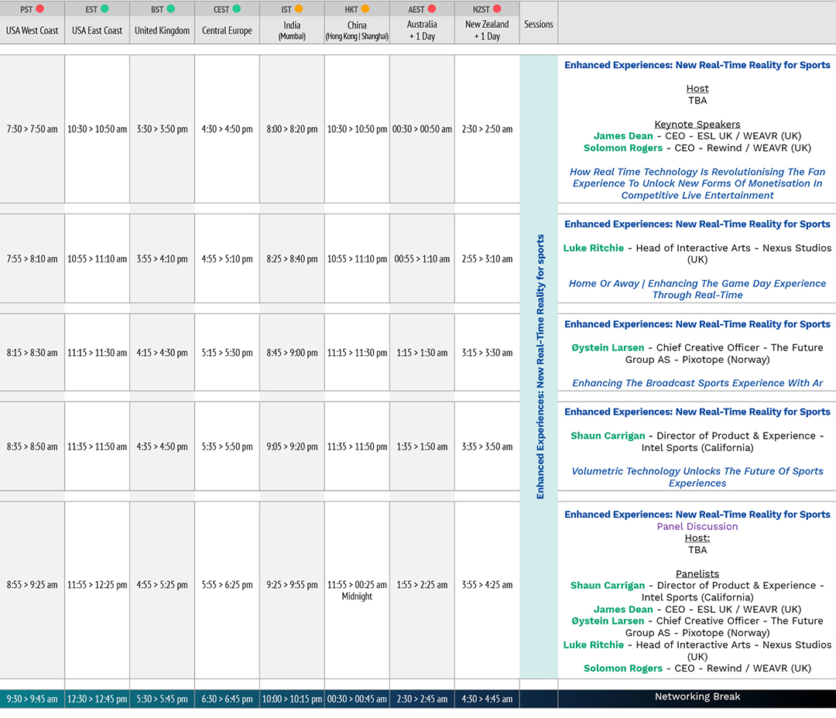Select HKT cell '10:30 > 10:50 pm'
The image size is (836, 718).
click(x=357, y=129)
